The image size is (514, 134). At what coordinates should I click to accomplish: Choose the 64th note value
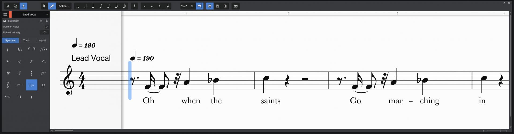click(124, 6)
